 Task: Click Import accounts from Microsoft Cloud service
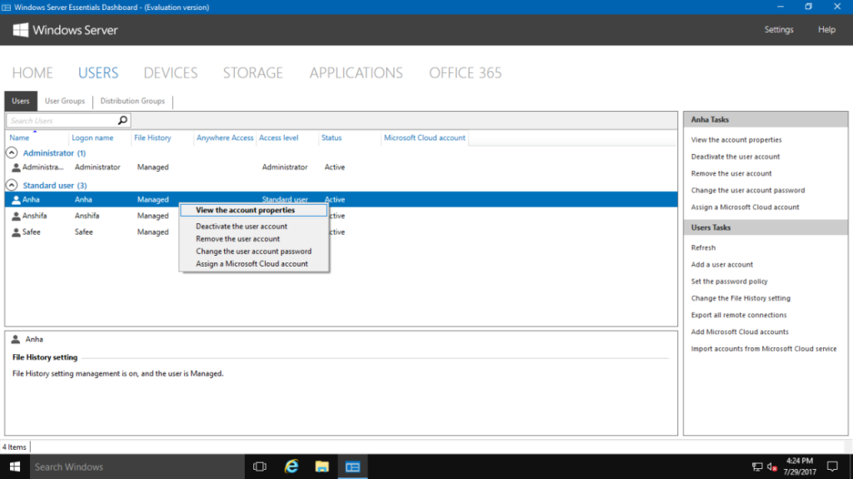tap(764, 349)
